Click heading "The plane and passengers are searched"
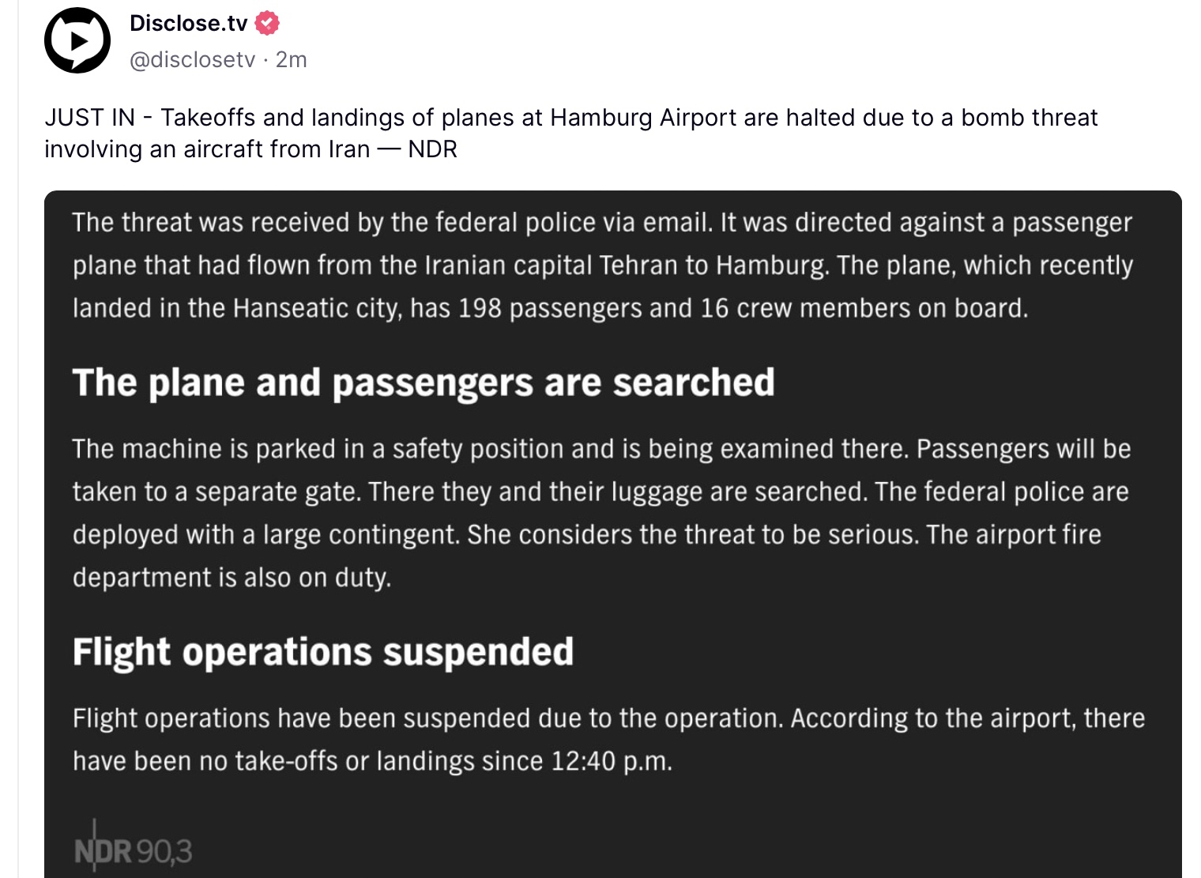Image resolution: width=1201 pixels, height=878 pixels. [x=424, y=382]
